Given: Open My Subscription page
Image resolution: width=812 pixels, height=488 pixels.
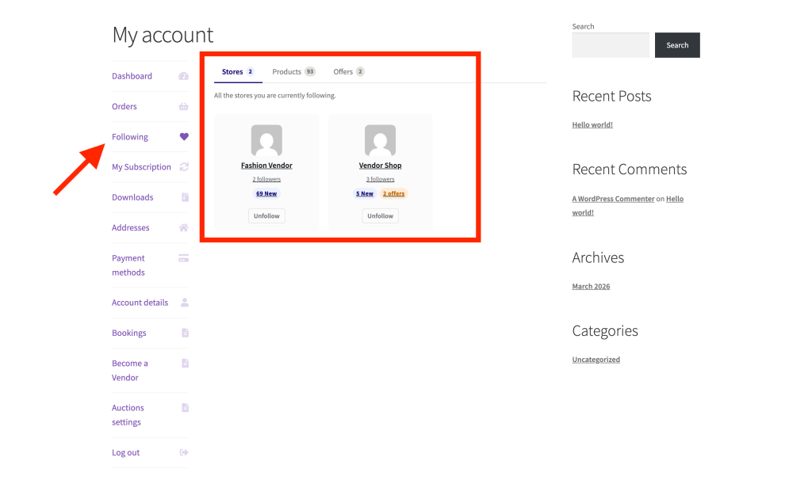Looking at the screenshot, I should [x=141, y=167].
